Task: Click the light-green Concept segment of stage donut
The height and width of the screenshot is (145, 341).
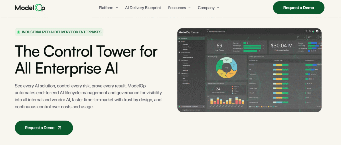Action: click(226, 60)
